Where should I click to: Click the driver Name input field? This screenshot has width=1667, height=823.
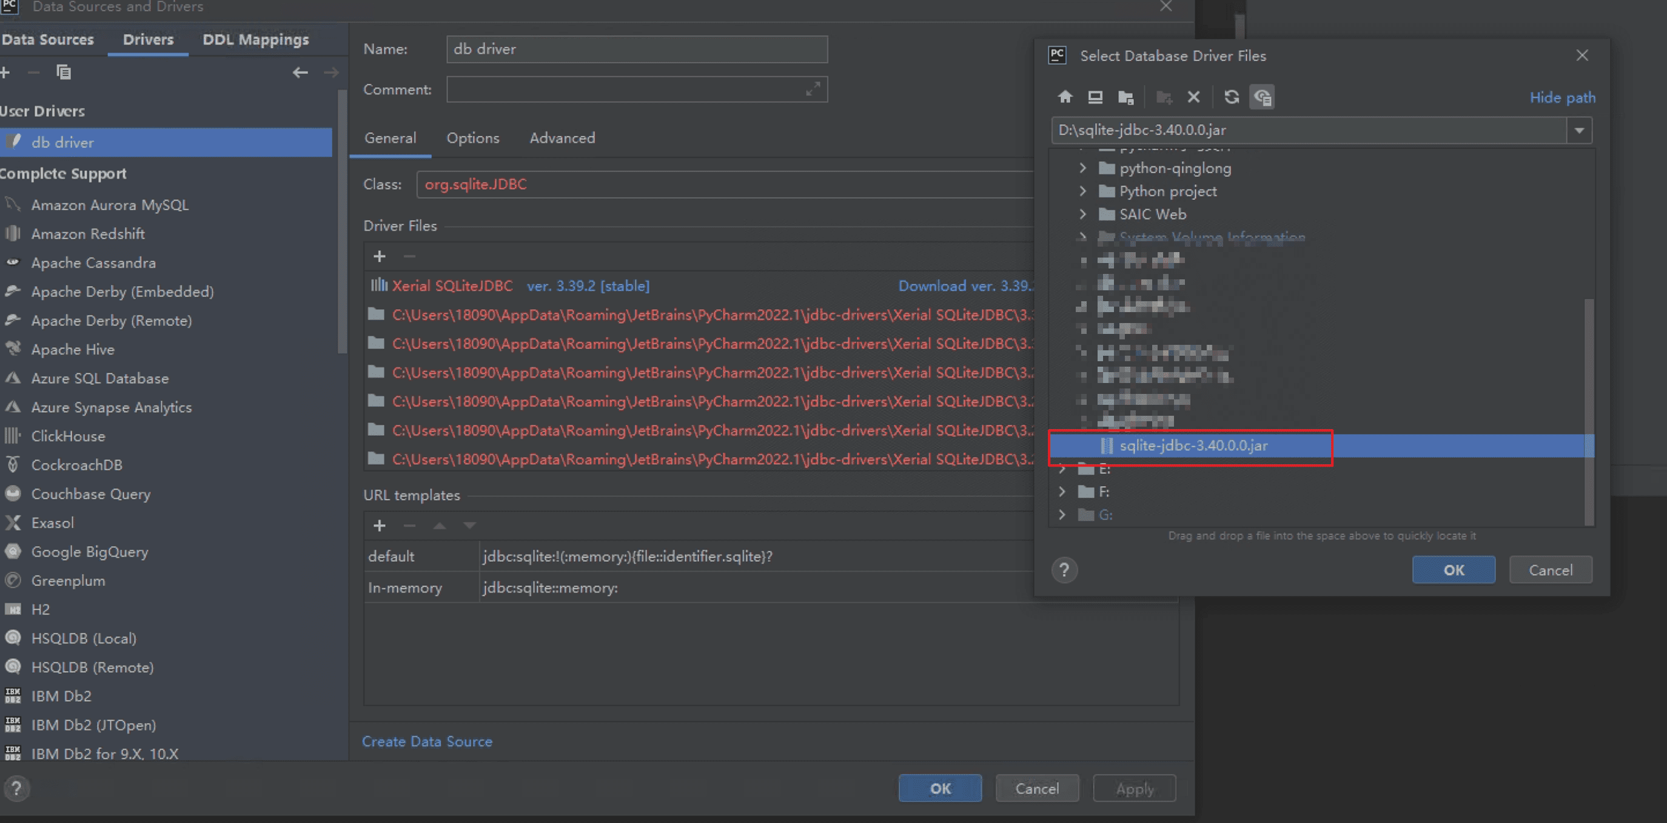tap(637, 49)
